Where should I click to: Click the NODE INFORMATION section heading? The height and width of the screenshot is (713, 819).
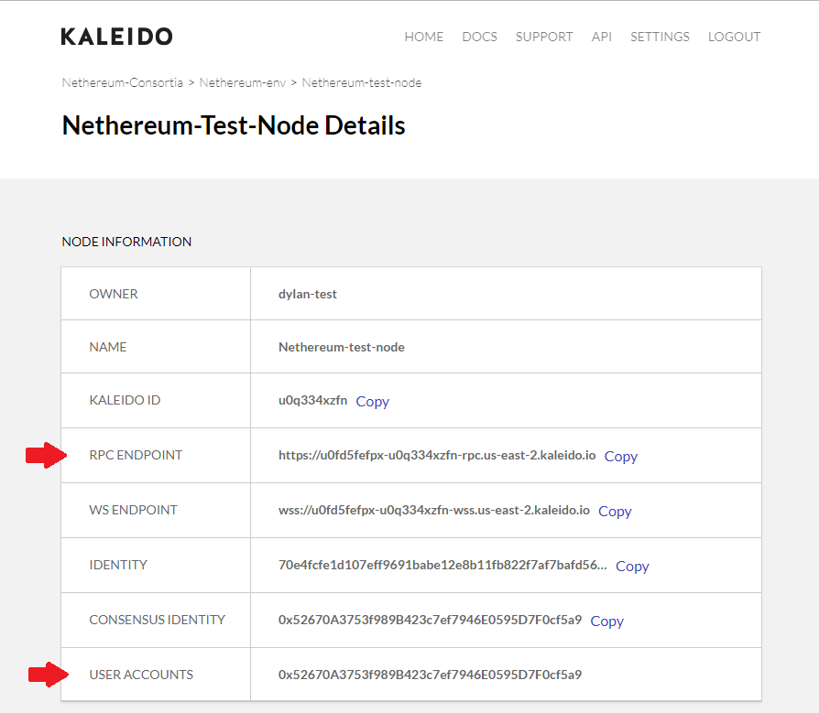(x=126, y=242)
